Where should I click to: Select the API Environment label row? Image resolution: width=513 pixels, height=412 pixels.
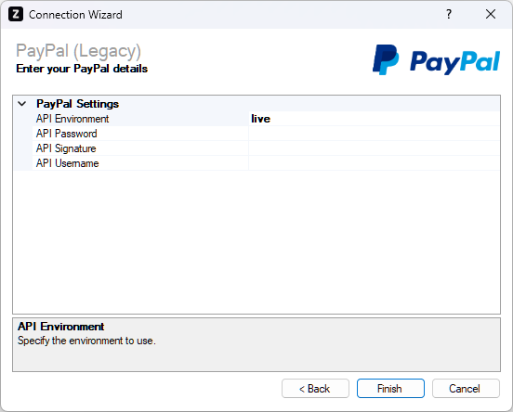140,119
